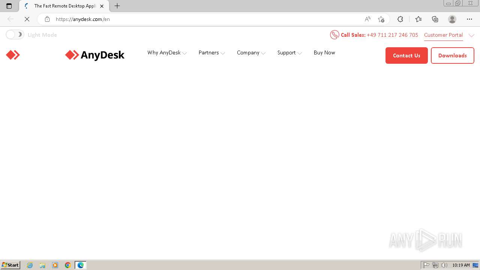Launch Internet Explorer from taskbar
Screen dimensions: 480x270
click(30, 265)
